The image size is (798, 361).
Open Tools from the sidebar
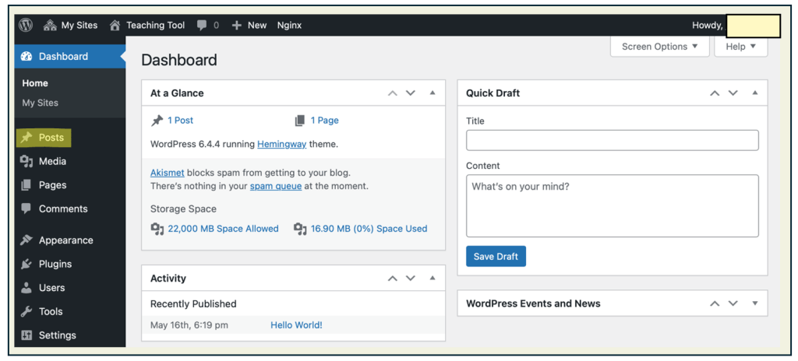tap(51, 311)
